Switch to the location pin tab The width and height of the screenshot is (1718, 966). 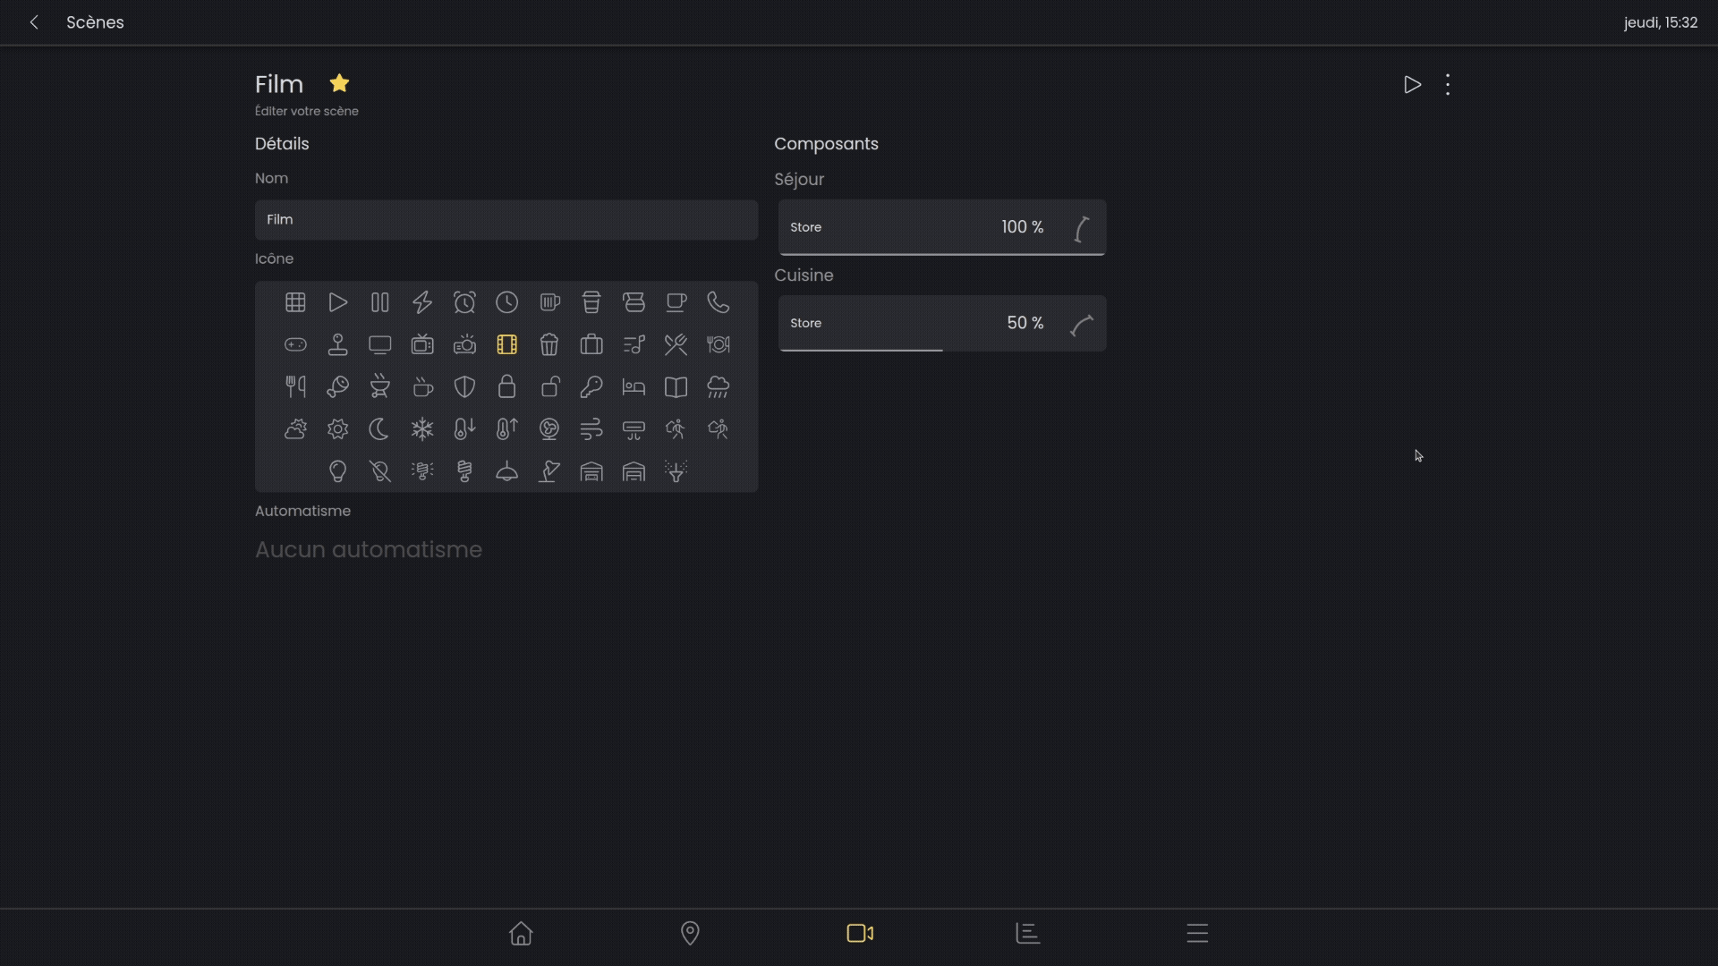tap(690, 933)
